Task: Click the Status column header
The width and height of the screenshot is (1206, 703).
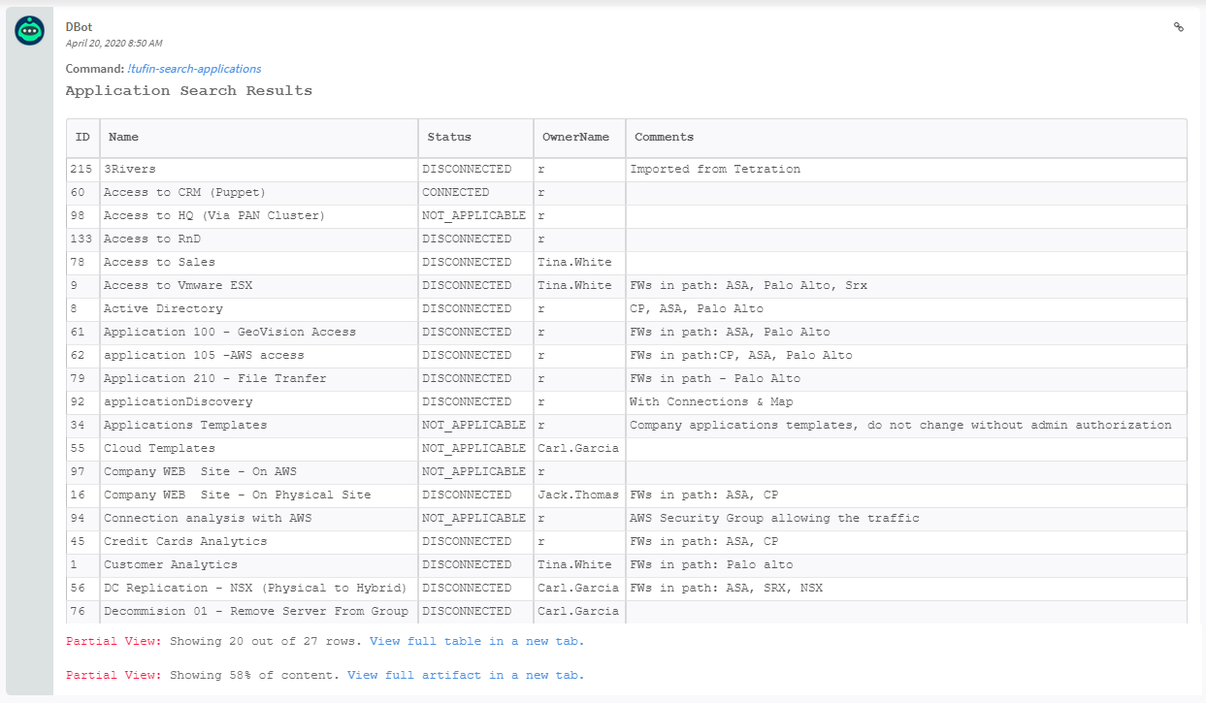Action: pyautogui.click(x=449, y=138)
